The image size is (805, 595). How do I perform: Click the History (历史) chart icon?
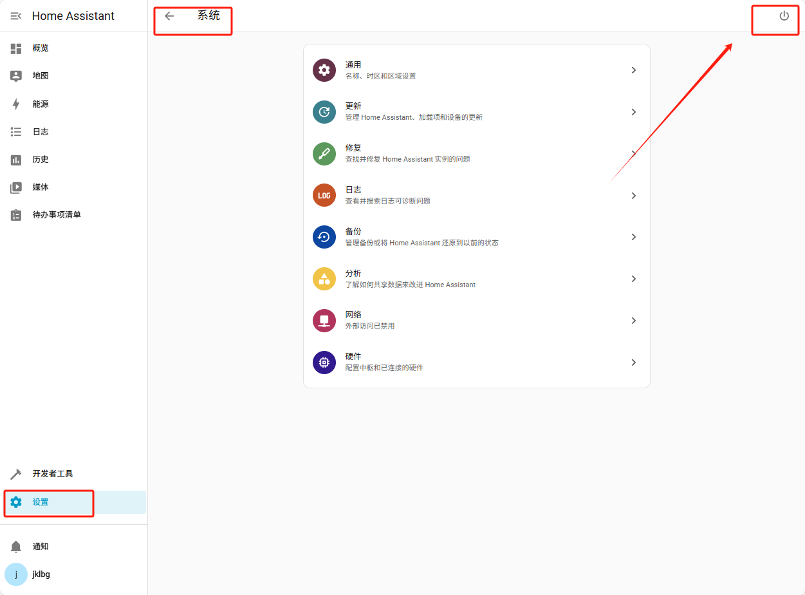click(x=16, y=160)
